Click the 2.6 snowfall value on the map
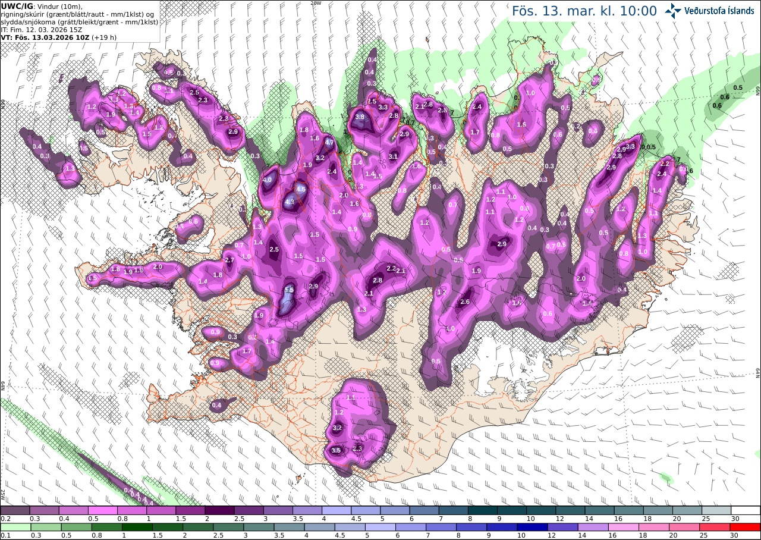Screen dimensions: 761x540 pyautogui.click(x=465, y=302)
